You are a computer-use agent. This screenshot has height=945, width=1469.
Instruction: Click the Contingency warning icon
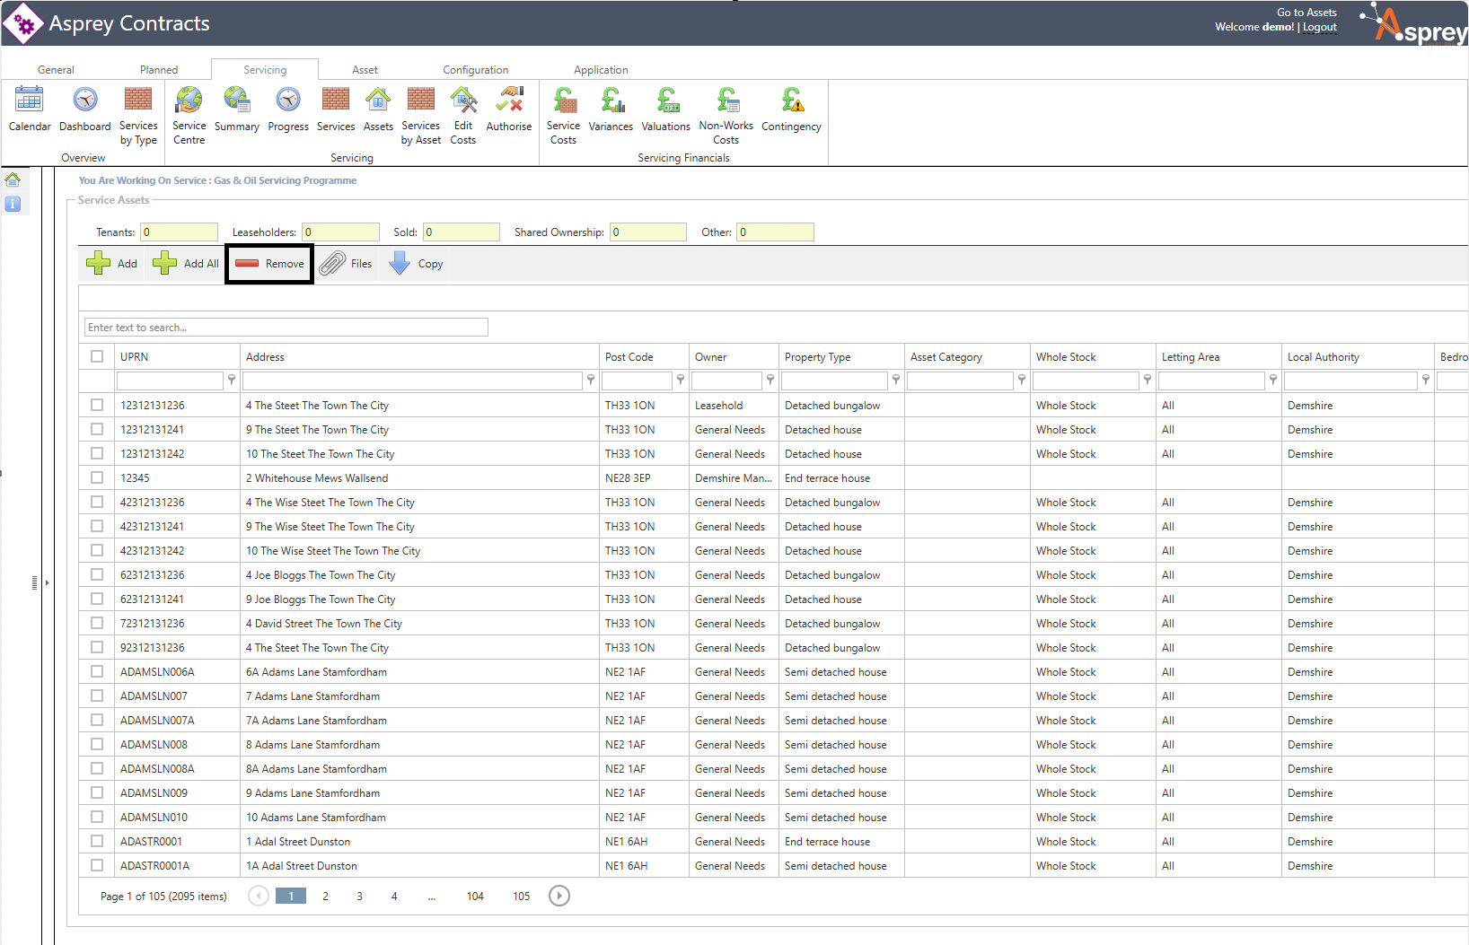pyautogui.click(x=791, y=101)
